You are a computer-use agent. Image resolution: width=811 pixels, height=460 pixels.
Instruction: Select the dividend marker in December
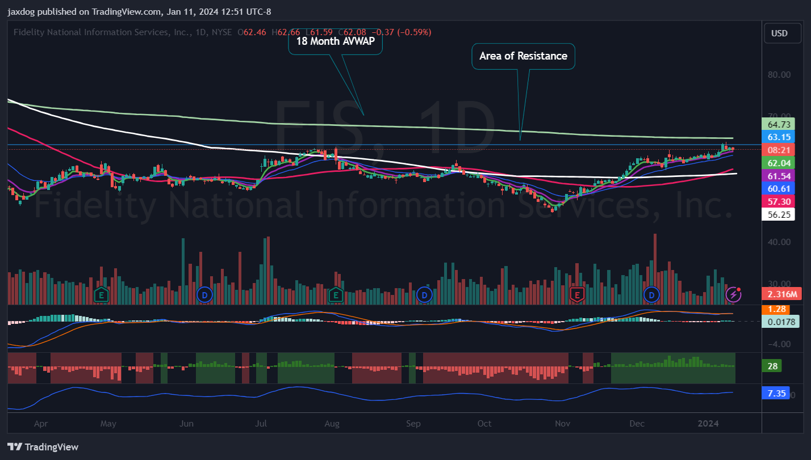pos(651,294)
